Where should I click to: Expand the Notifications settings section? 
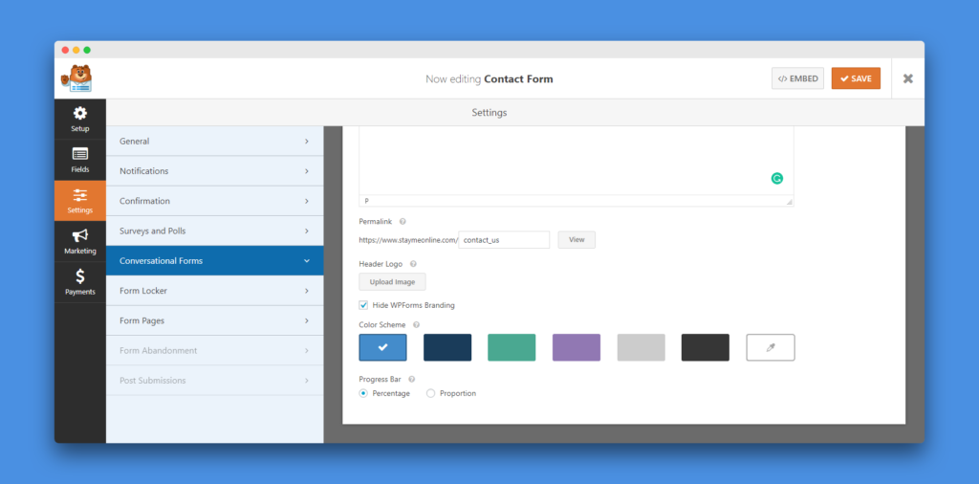point(214,171)
